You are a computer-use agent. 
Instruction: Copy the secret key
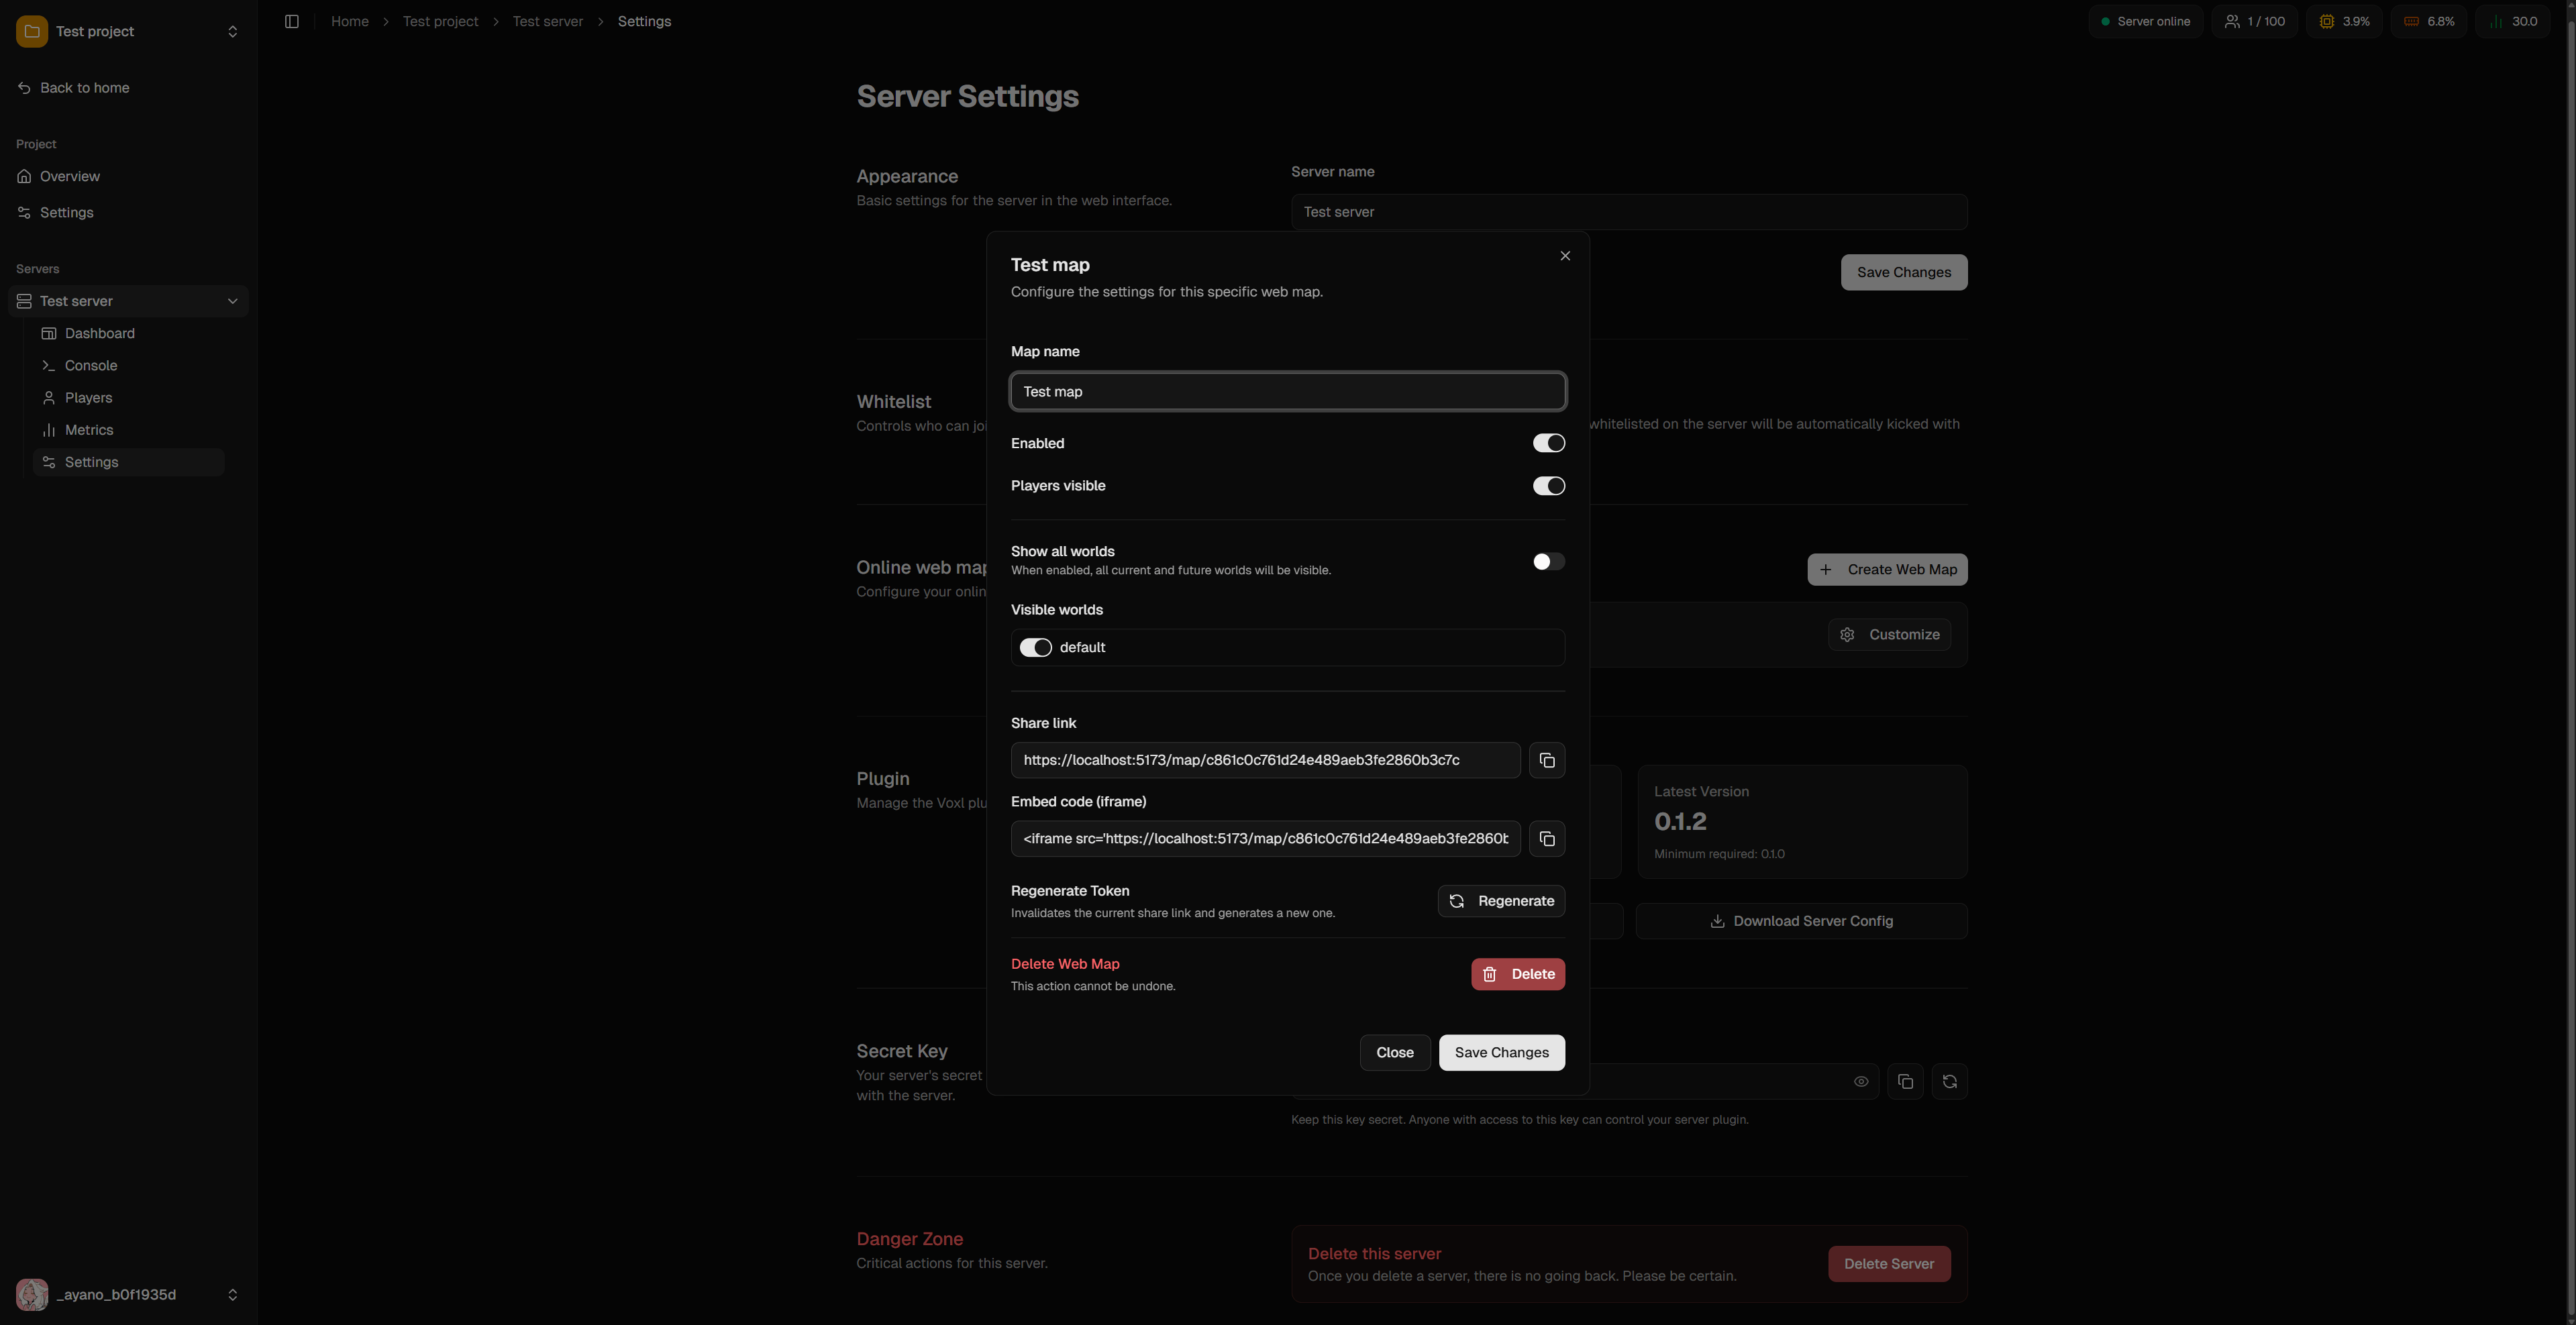1905,1081
